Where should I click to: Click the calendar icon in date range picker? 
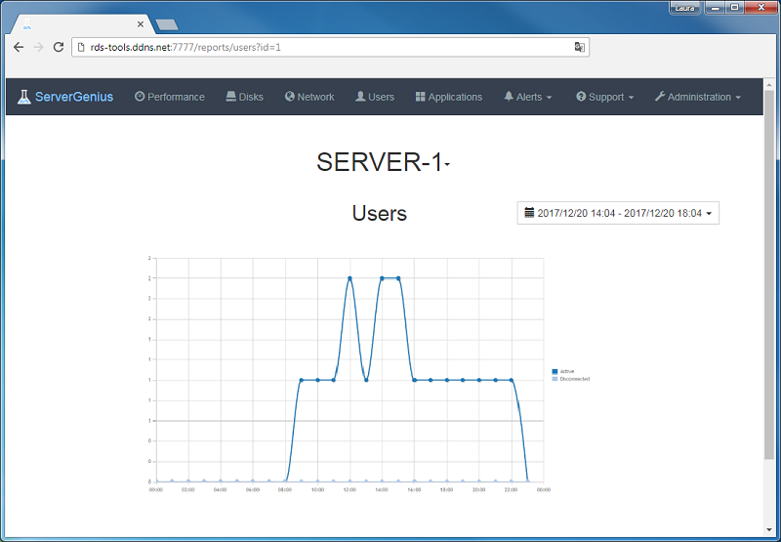pyautogui.click(x=529, y=213)
